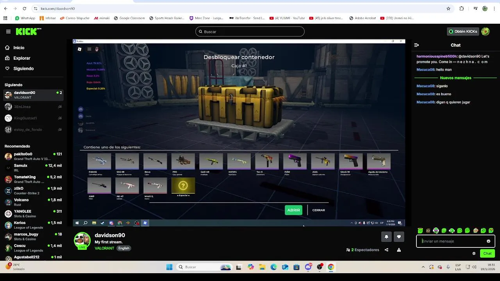Viewport: 500px width, 281px height.
Task: Report stream with warning triangle icon
Action: coord(399,250)
